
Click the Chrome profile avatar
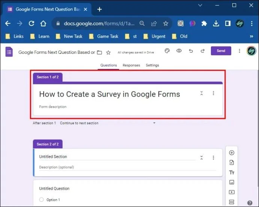[x=240, y=23]
